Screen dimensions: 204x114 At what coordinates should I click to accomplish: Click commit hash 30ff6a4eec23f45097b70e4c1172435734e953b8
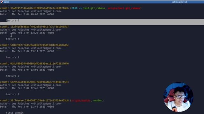(40, 101)
